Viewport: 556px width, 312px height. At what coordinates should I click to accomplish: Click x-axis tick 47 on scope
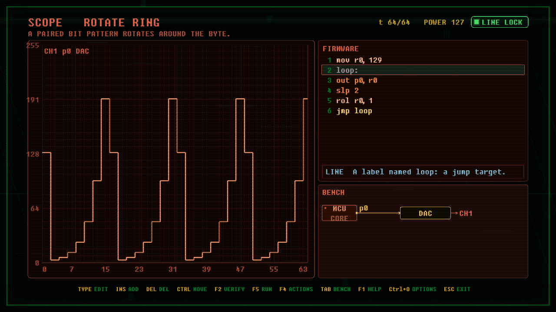tap(240, 269)
